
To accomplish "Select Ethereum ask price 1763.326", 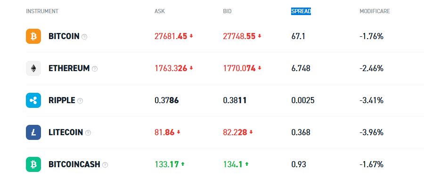I will pos(171,68).
